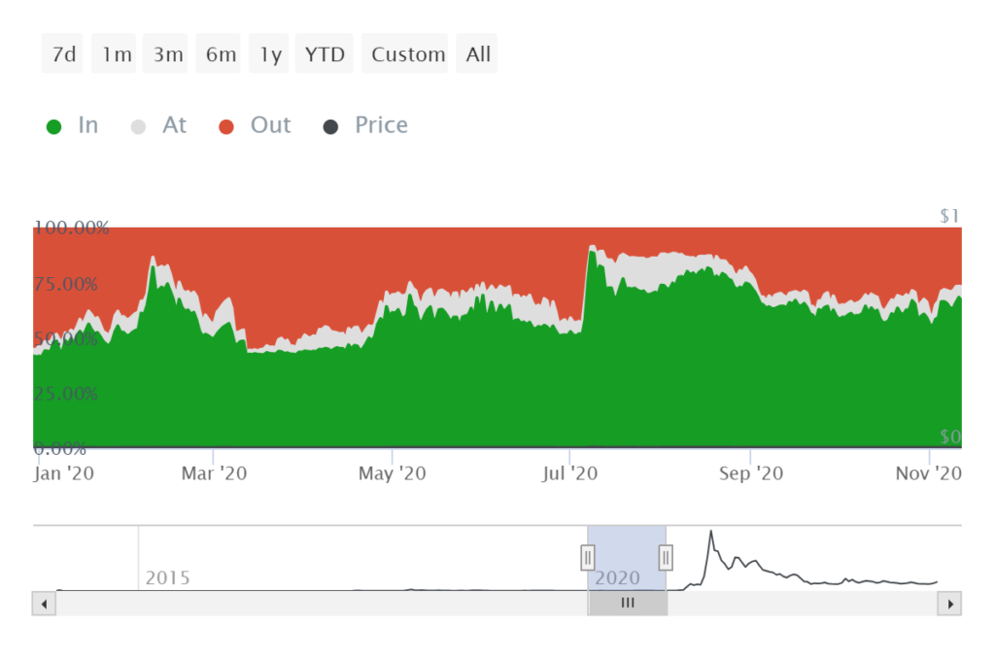Click the shaded 2020 navigator selection
The image size is (995, 664).
[627, 558]
